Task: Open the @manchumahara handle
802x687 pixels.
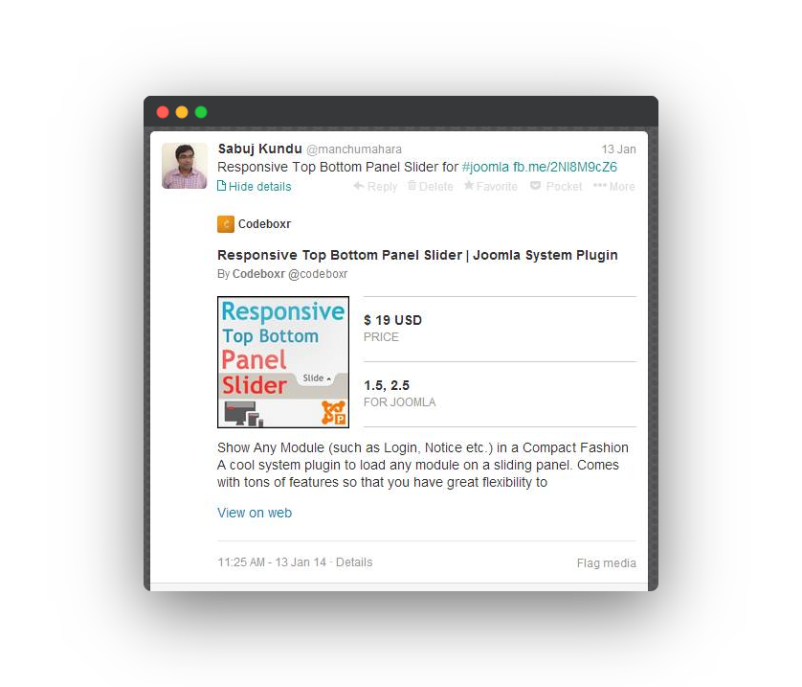Action: pyautogui.click(x=354, y=149)
